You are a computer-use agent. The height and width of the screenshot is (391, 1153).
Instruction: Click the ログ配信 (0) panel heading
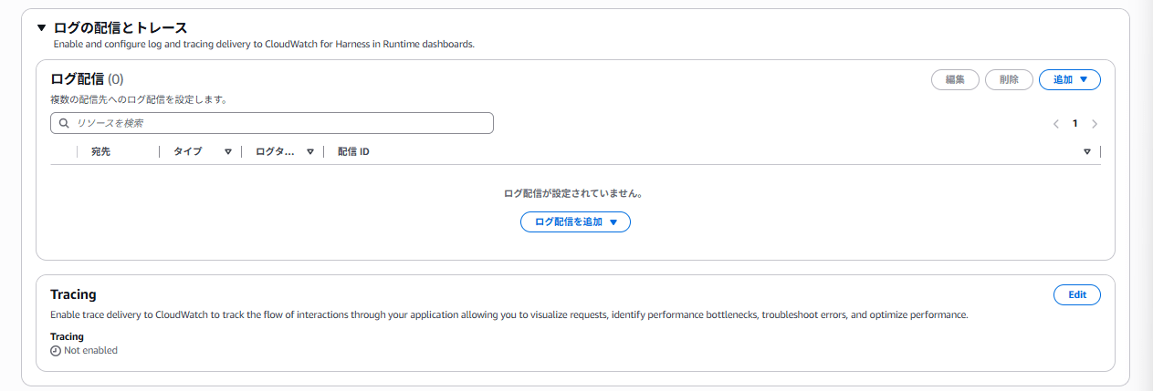(87, 79)
